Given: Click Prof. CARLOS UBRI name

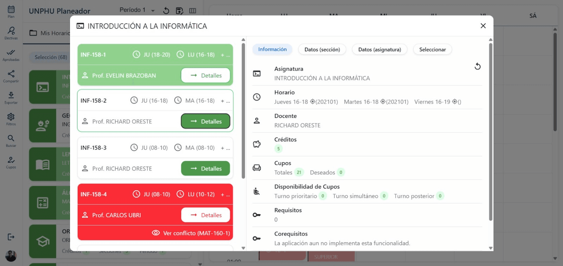Looking at the screenshot, I should pyautogui.click(x=117, y=215).
